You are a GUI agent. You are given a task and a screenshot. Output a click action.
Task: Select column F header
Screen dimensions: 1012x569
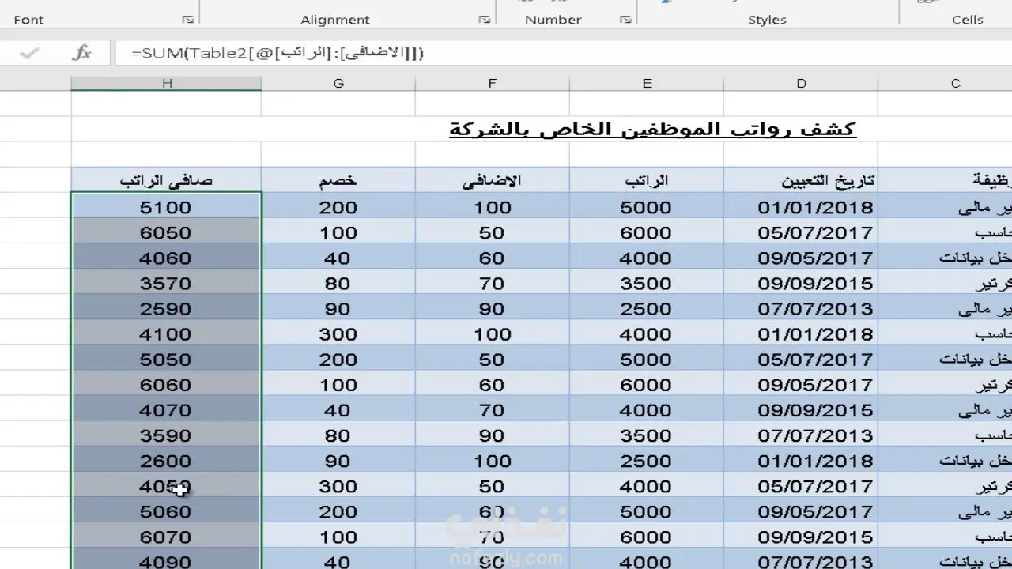pos(493,83)
